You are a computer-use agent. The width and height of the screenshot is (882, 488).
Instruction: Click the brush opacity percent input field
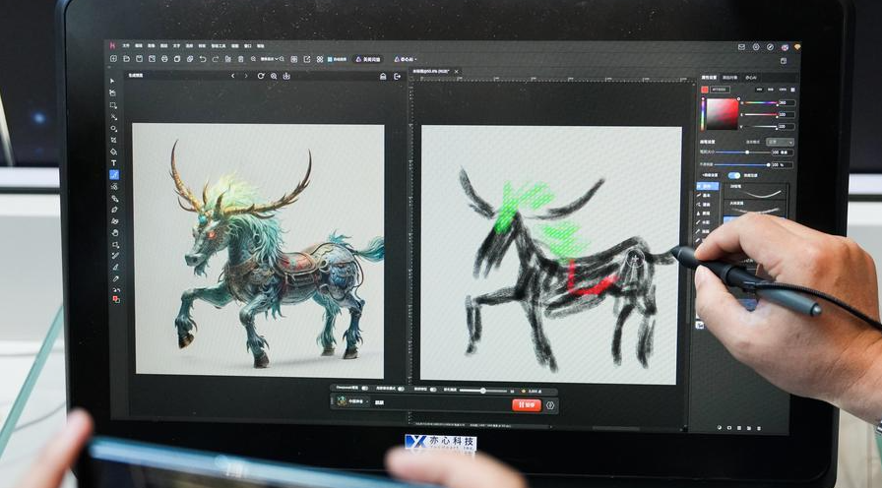click(783, 164)
